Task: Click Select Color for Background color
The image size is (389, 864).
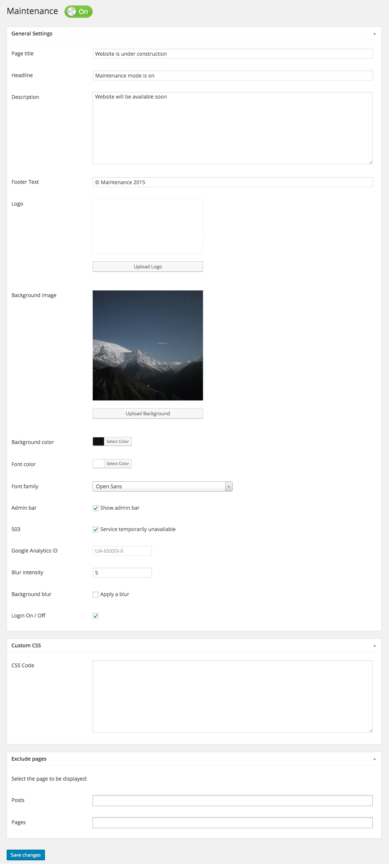Action: [118, 441]
